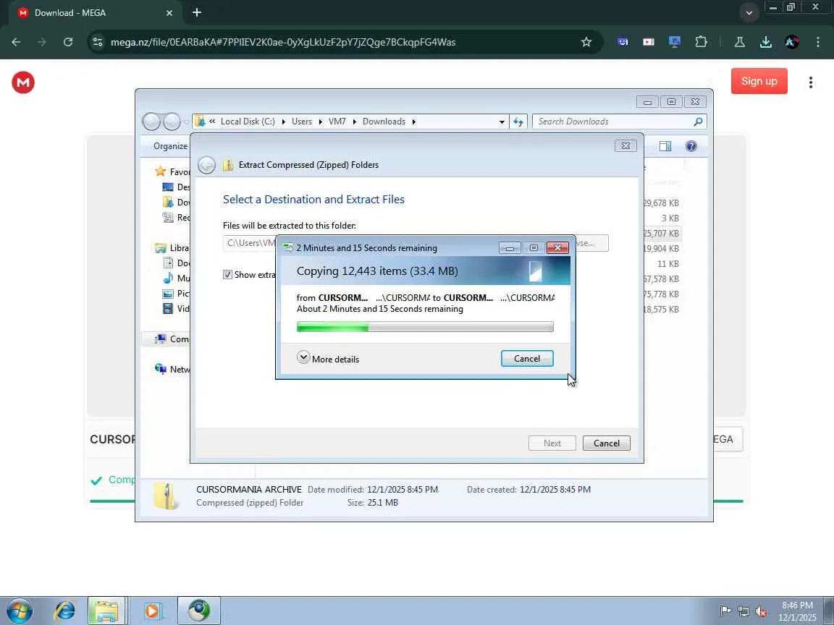
Task: Click Sign up on MEGA
Action: pos(759,81)
